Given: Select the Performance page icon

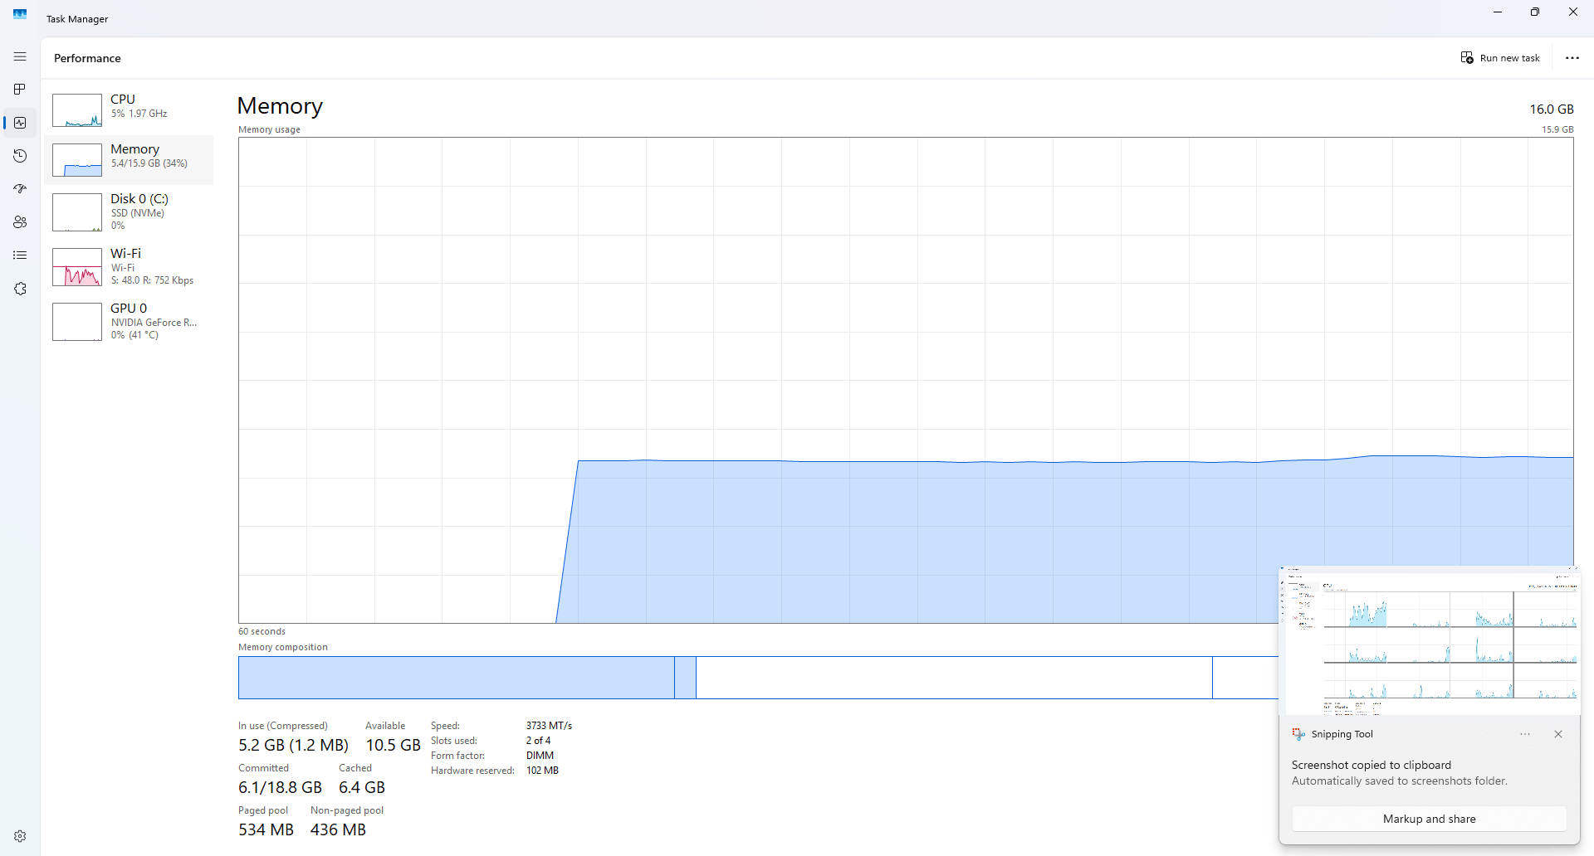Looking at the screenshot, I should (20, 123).
